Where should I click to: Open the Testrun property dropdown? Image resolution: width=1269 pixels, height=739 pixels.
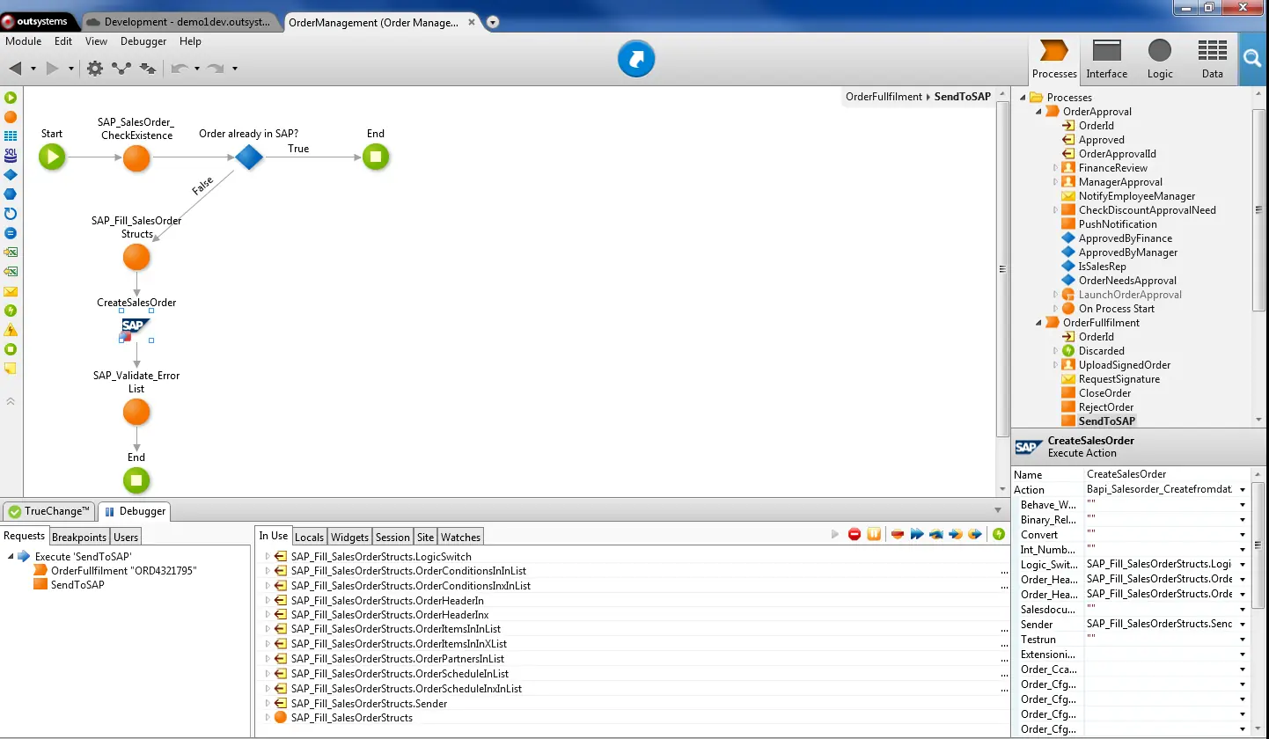pos(1243,640)
